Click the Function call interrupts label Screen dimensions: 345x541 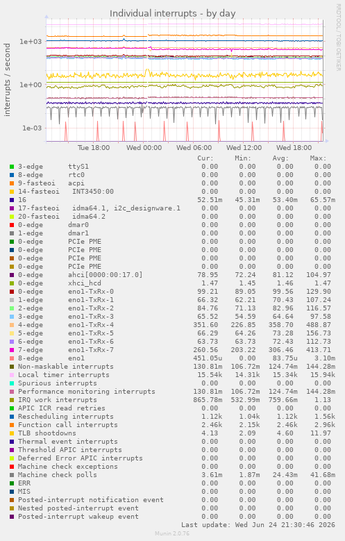(x=67, y=425)
